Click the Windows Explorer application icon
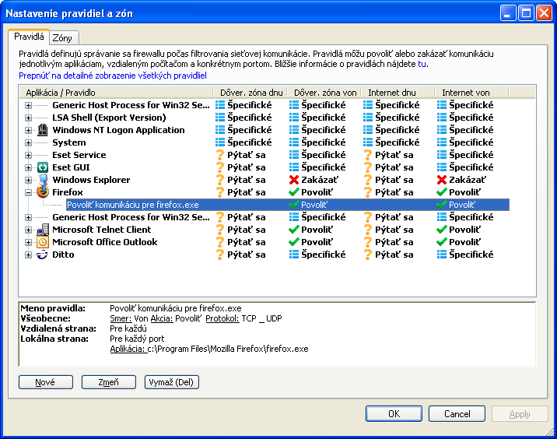The width and height of the screenshot is (557, 439). click(x=43, y=180)
